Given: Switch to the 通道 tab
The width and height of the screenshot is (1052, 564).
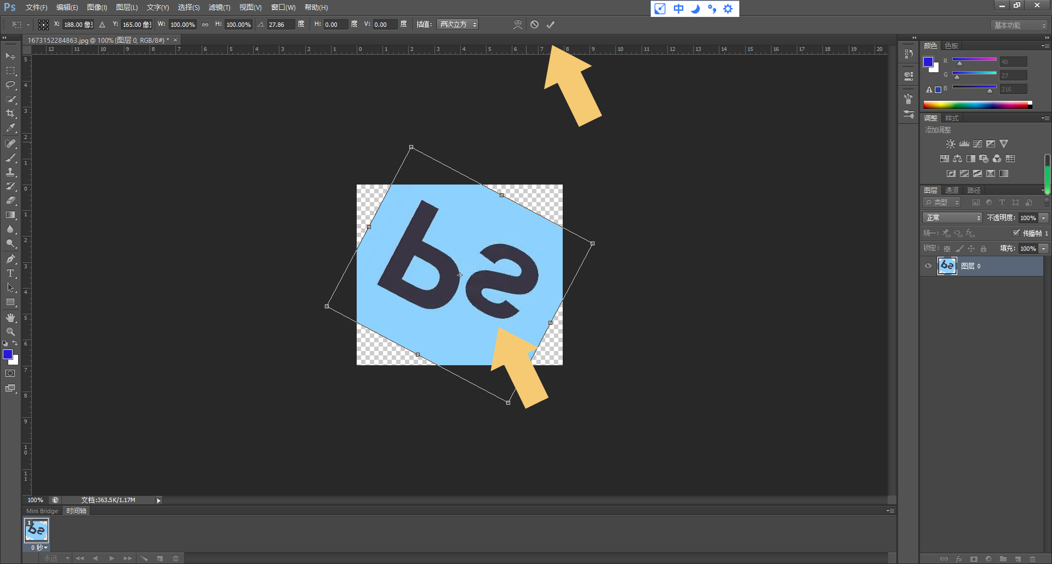Looking at the screenshot, I should point(952,191).
